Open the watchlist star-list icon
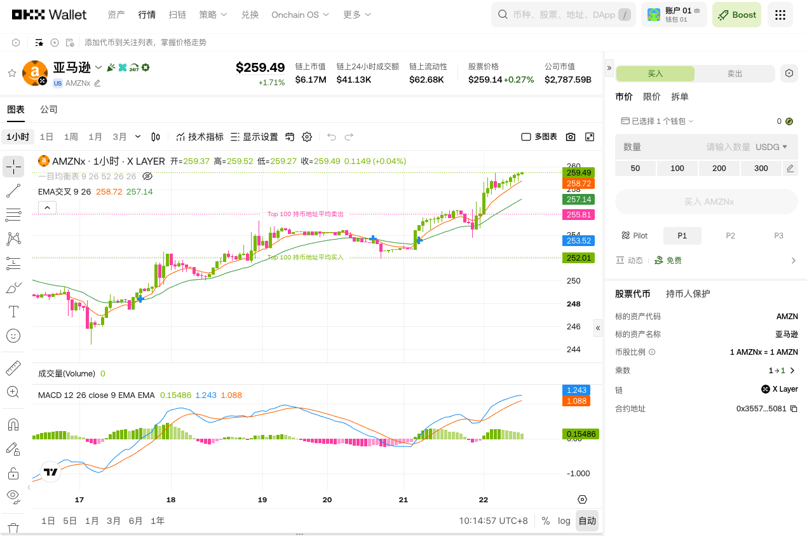 pyautogui.click(x=39, y=43)
